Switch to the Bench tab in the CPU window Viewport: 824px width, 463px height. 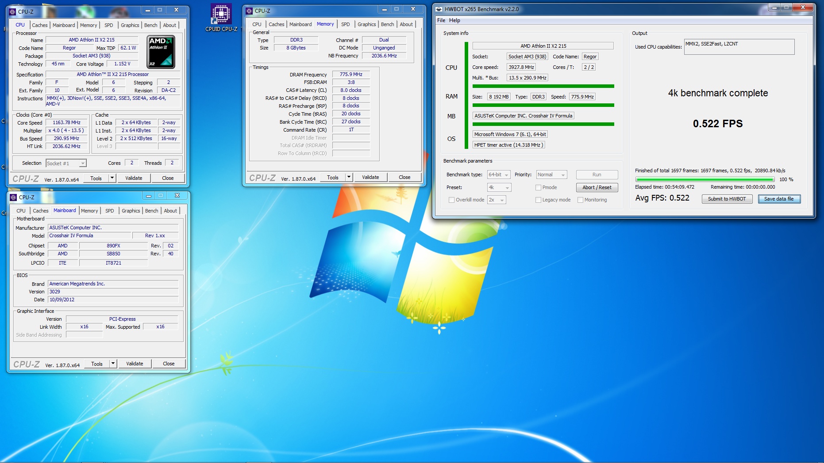[x=151, y=25]
